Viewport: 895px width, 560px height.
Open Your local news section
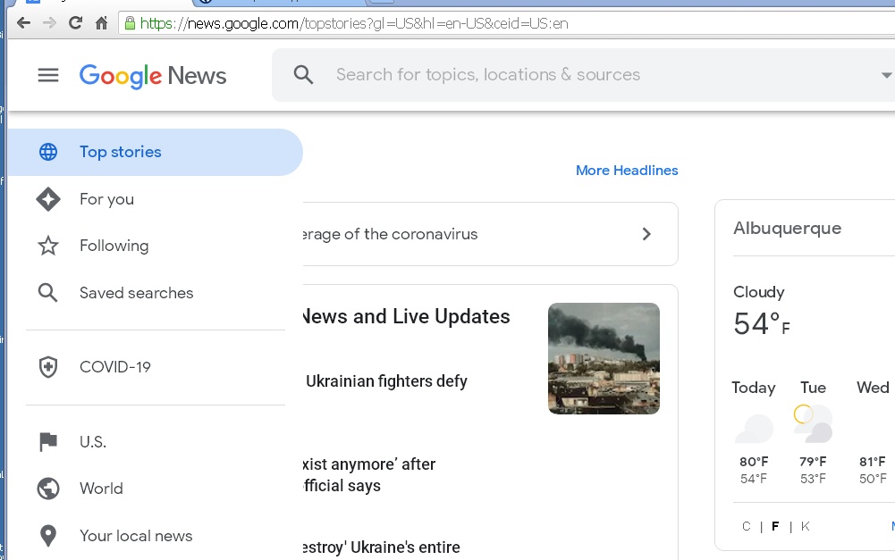click(x=156, y=536)
